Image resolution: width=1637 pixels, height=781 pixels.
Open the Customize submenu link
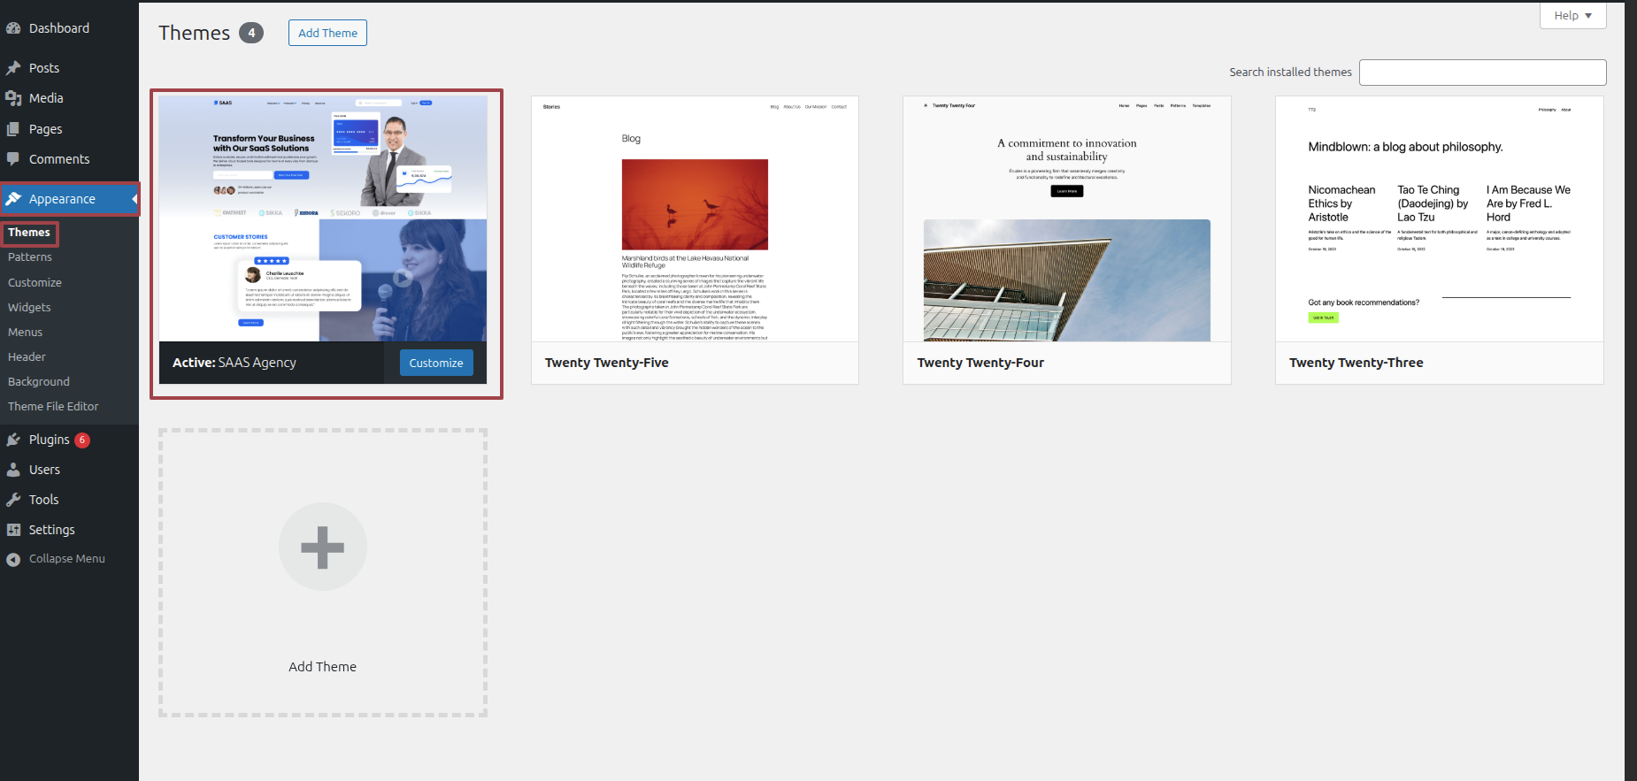point(35,283)
